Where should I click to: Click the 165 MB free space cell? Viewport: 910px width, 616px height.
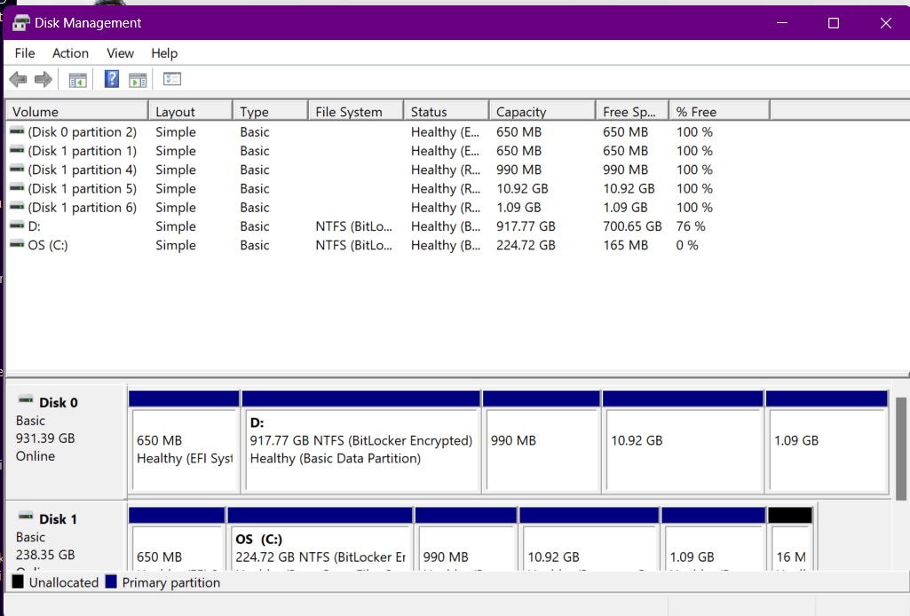[625, 245]
